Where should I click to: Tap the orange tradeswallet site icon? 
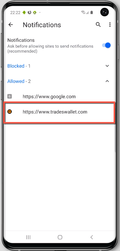(10, 112)
